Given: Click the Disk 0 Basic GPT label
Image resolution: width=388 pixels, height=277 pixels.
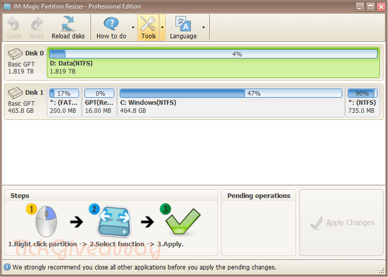Looking at the screenshot, I should coord(21,64).
